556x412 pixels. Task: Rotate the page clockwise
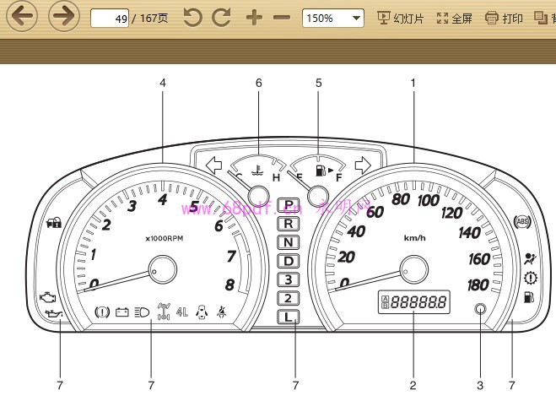(x=222, y=18)
